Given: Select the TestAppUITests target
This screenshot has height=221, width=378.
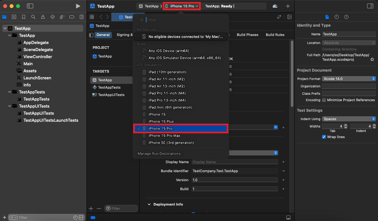Looking at the screenshot, I should pos(111,95).
